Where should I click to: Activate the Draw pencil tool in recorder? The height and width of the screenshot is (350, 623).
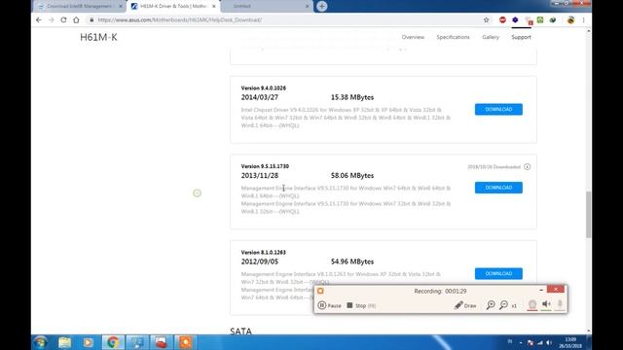tap(465, 305)
